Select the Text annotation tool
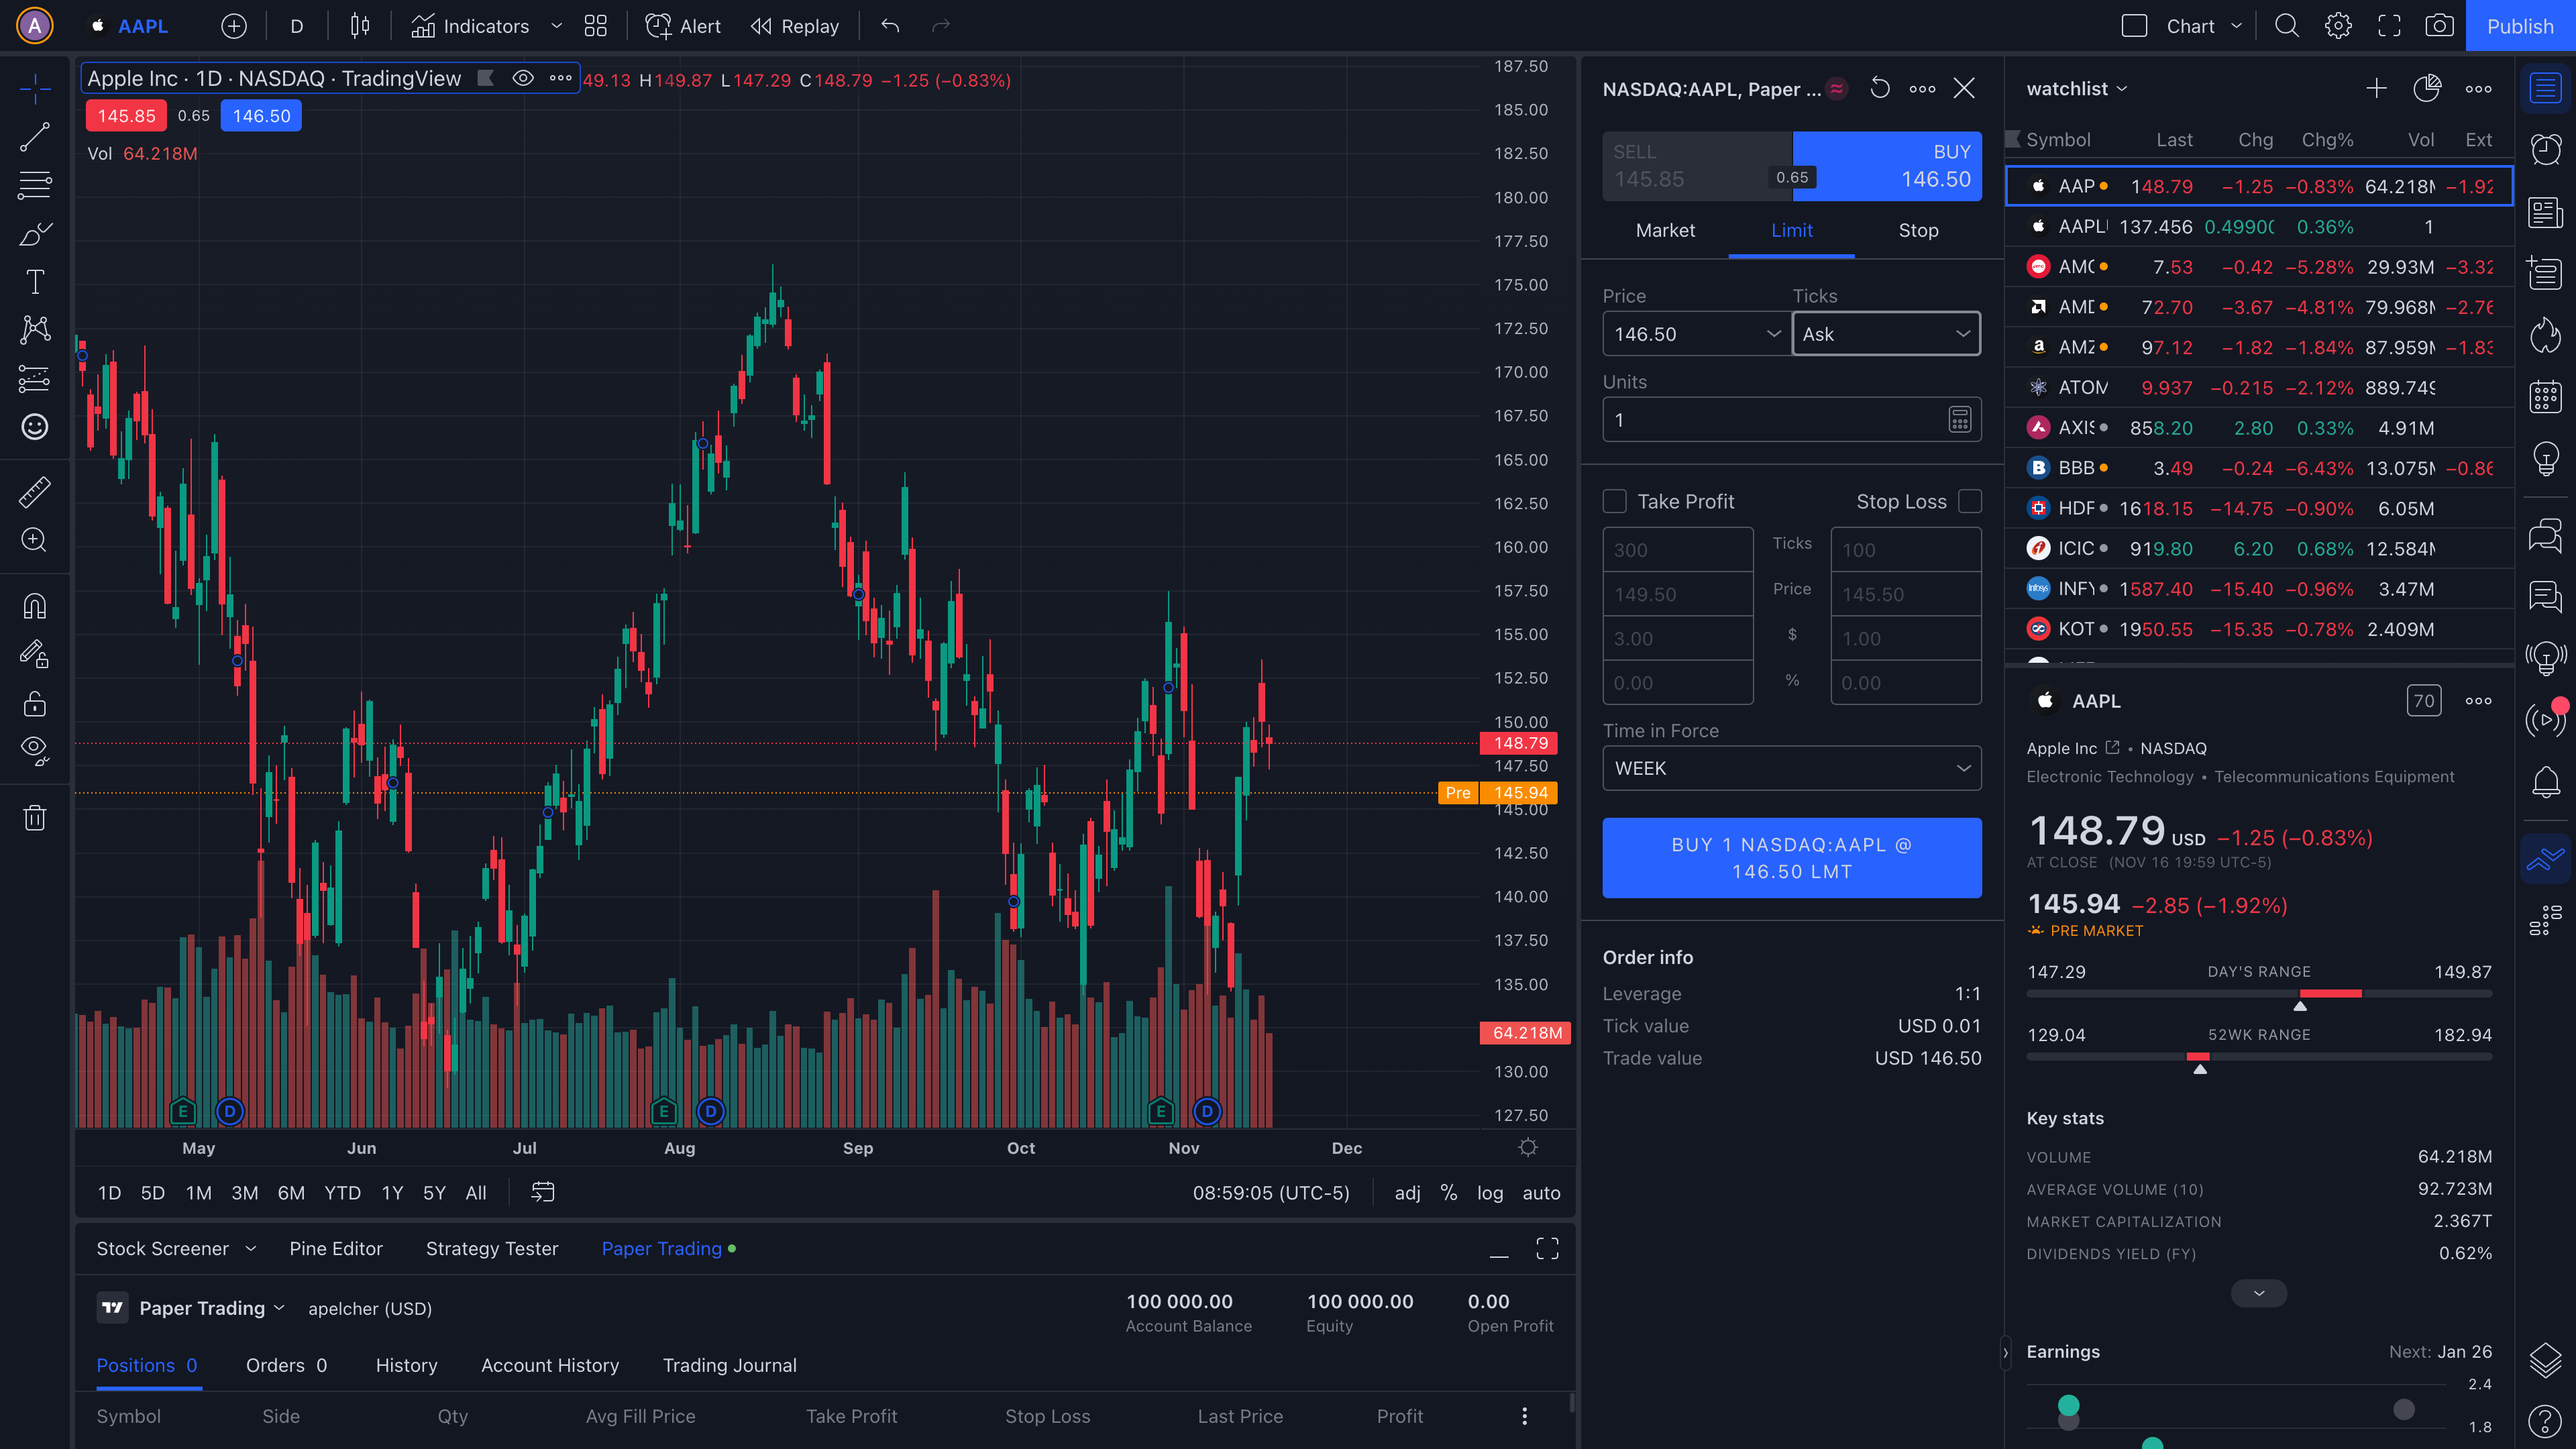 point(35,281)
